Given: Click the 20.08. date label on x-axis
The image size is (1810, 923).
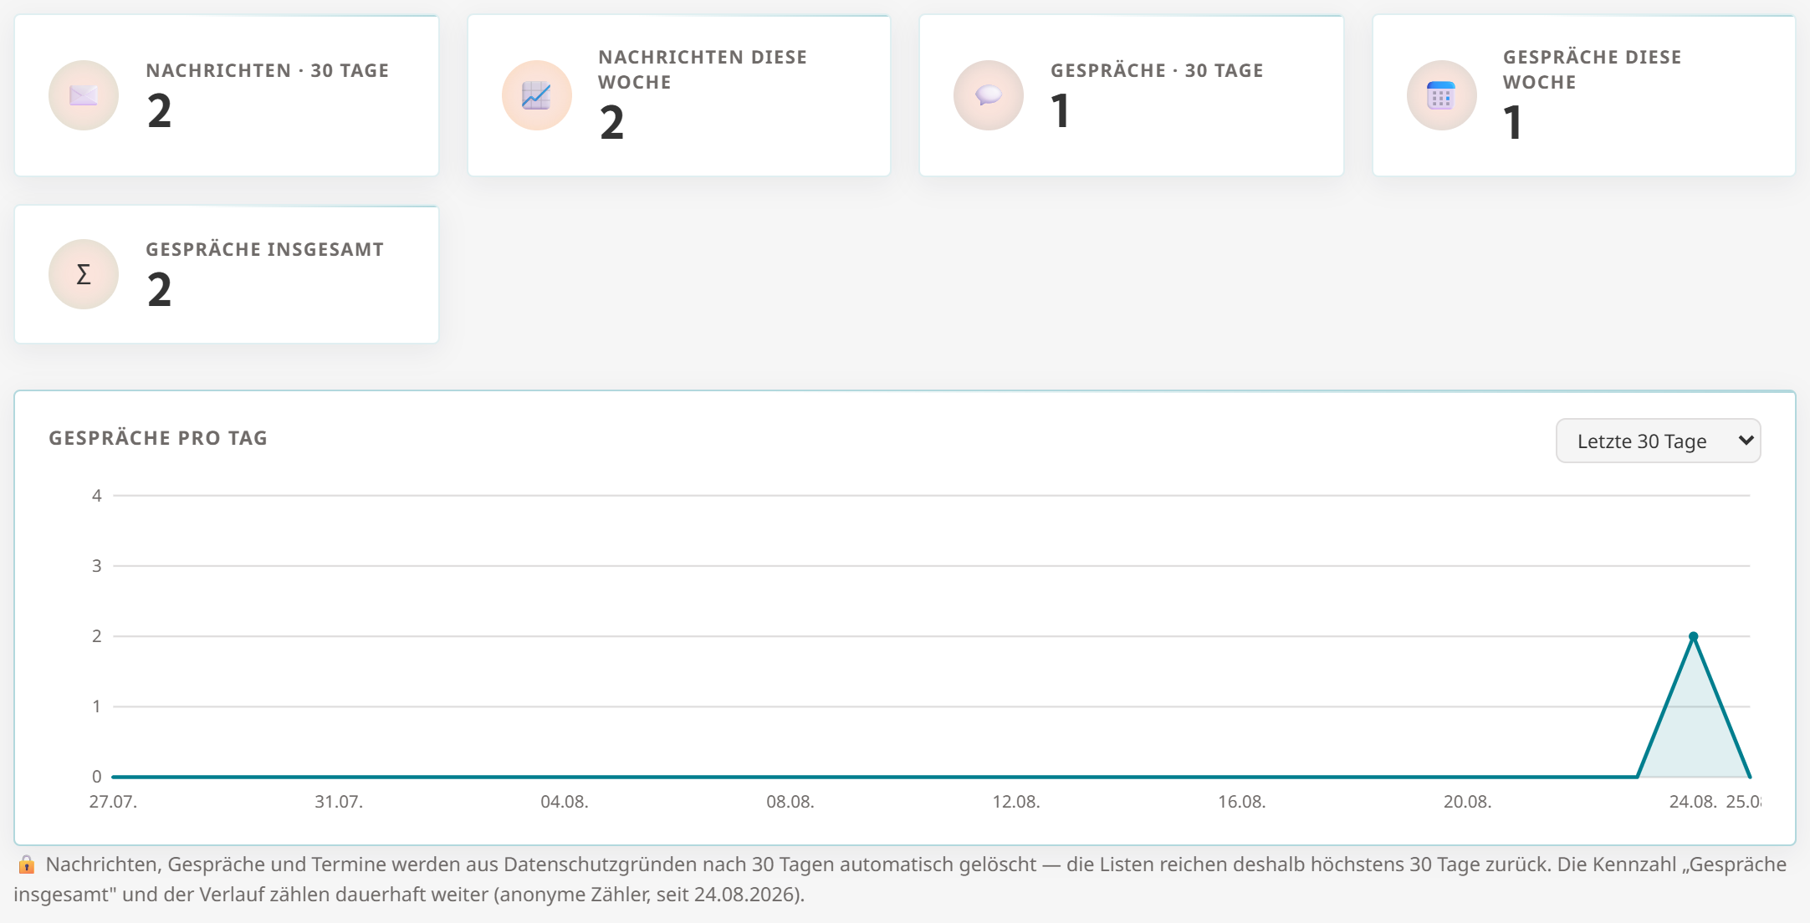Looking at the screenshot, I should coord(1467,802).
